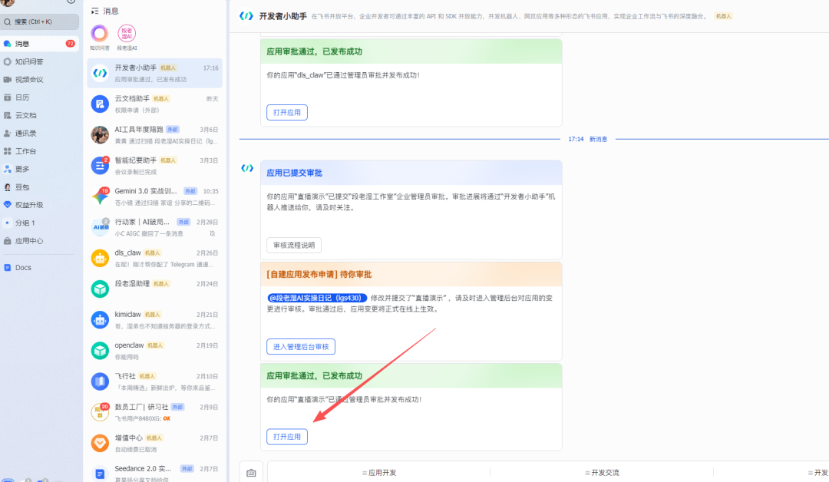Open the 日历 calendar section
Viewport: 829px width, 482px height.
(40, 97)
